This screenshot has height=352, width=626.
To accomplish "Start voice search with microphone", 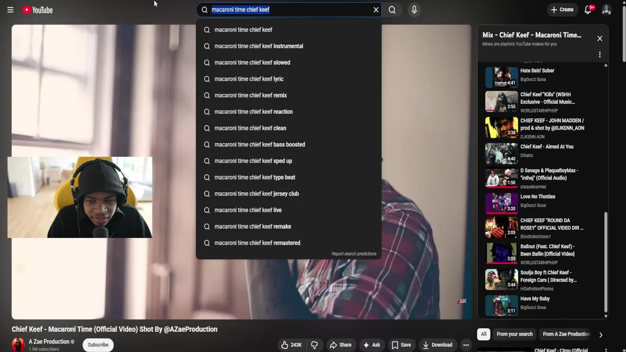I will pos(414,10).
